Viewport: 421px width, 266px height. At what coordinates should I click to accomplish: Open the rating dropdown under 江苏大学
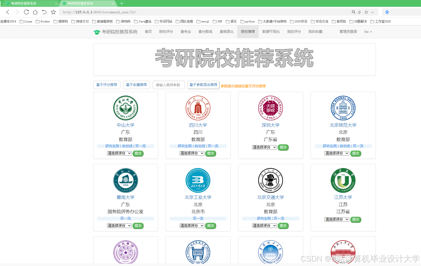tap(336, 219)
